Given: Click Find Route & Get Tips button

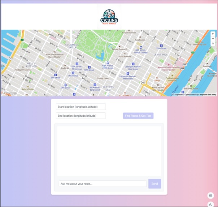Looking at the screenshot, I should 138,116.
